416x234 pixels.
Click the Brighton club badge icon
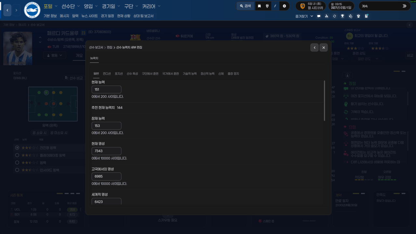[x=32, y=10]
